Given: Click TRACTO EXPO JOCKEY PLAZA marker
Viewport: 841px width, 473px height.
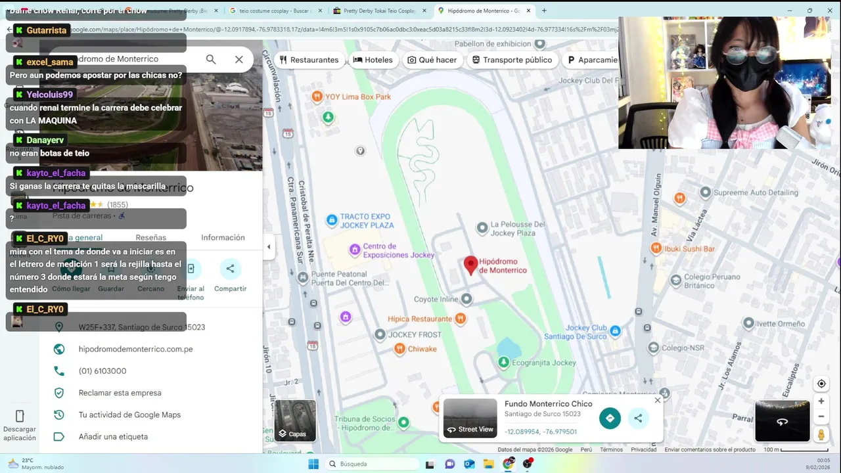Looking at the screenshot, I should coord(332,219).
